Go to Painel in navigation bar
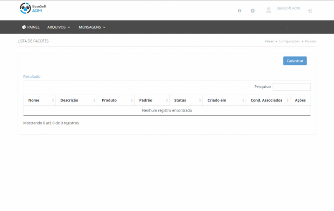 [31, 27]
